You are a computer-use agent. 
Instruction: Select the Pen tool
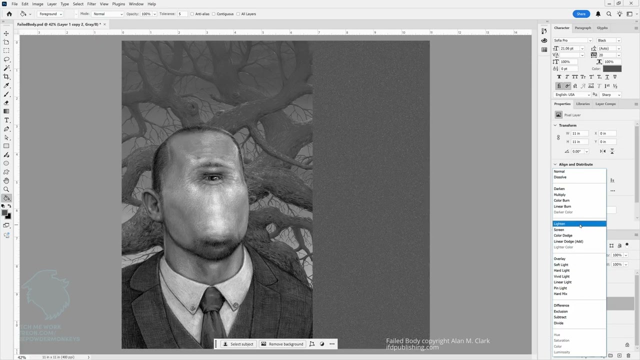pos(6,128)
